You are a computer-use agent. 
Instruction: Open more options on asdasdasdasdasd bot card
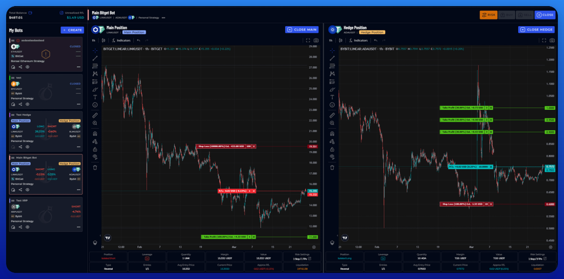coord(78,67)
